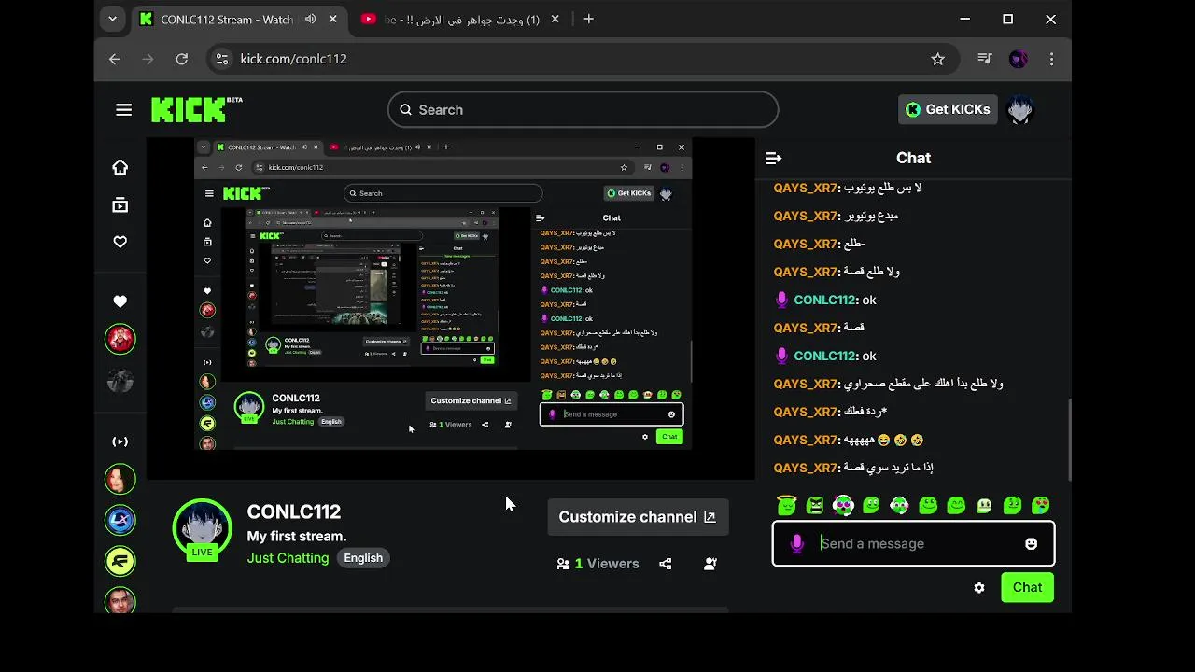Viewport: 1195px width, 672px height.
Task: Click QAYS_XR7 username on message مبدع يوتيوبر
Action: coord(806,216)
